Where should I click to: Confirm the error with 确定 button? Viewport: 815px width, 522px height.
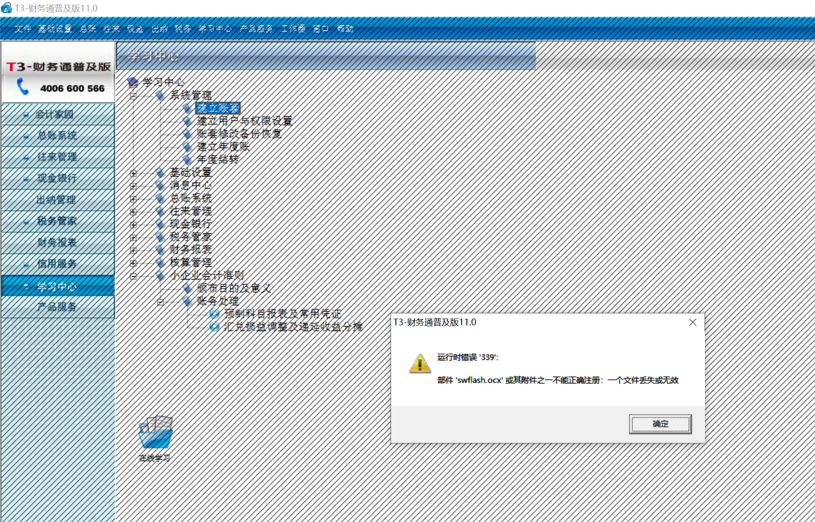pos(660,424)
